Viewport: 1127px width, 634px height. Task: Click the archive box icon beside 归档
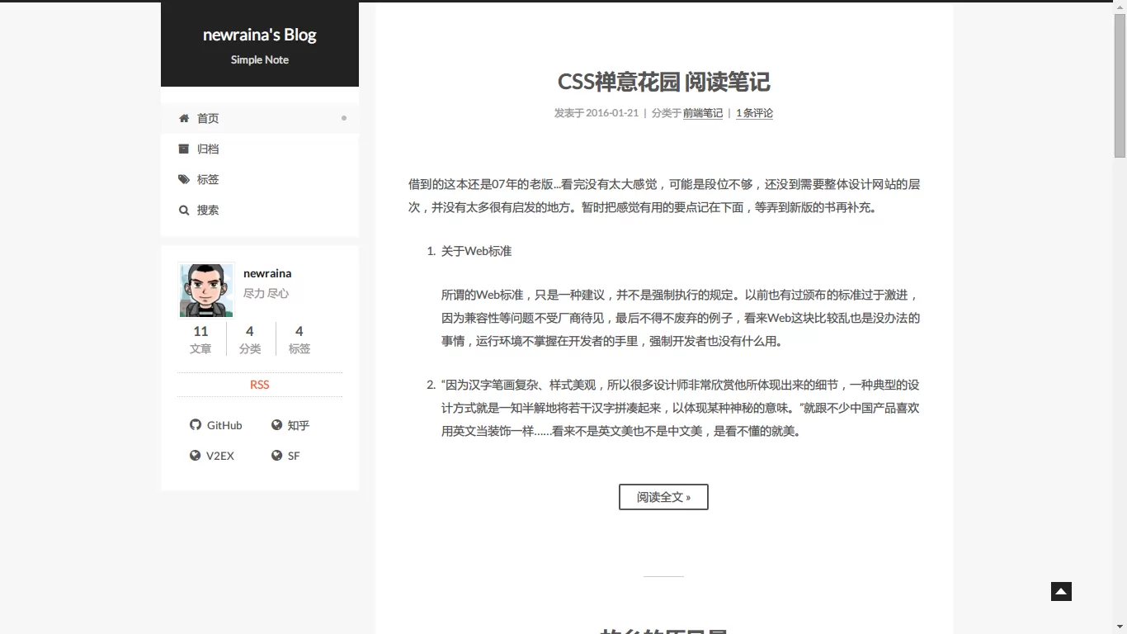coord(184,149)
